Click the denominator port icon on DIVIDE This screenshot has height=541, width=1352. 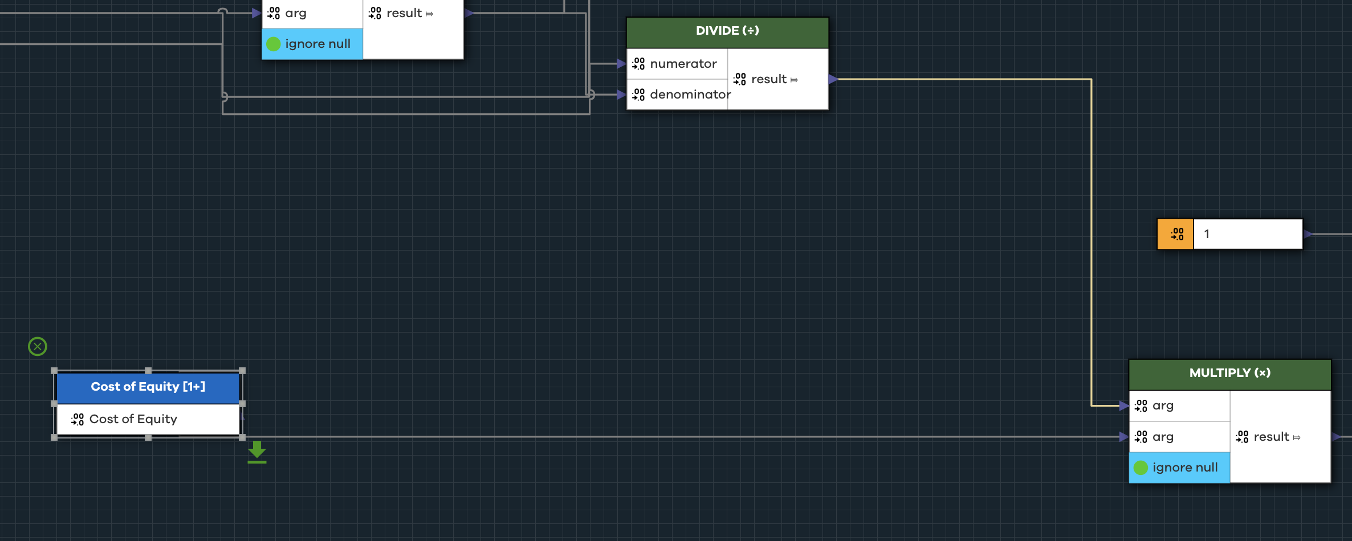[639, 95]
